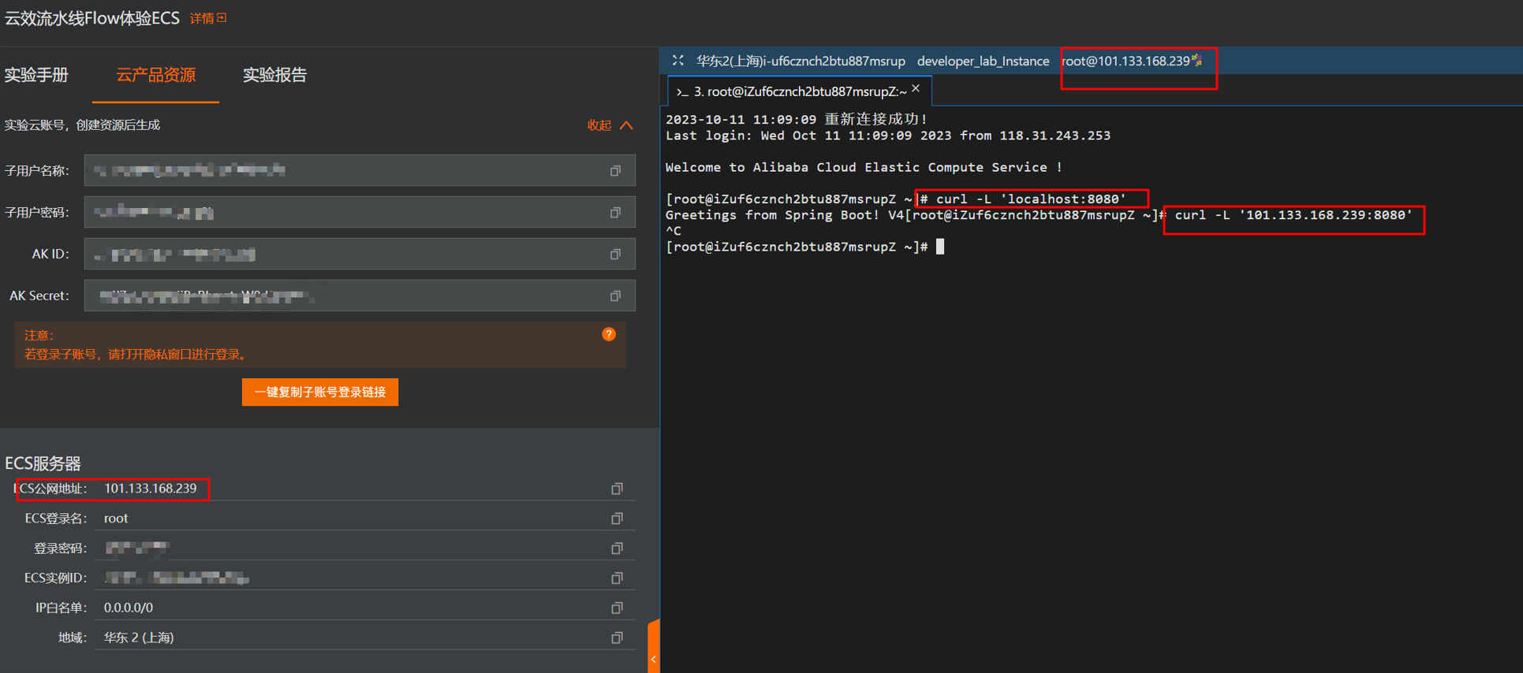Click the Last login line in terminal
The image size is (1523, 673).
(x=887, y=136)
